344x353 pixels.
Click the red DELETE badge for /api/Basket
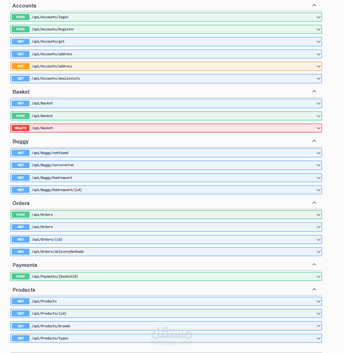[21, 128]
